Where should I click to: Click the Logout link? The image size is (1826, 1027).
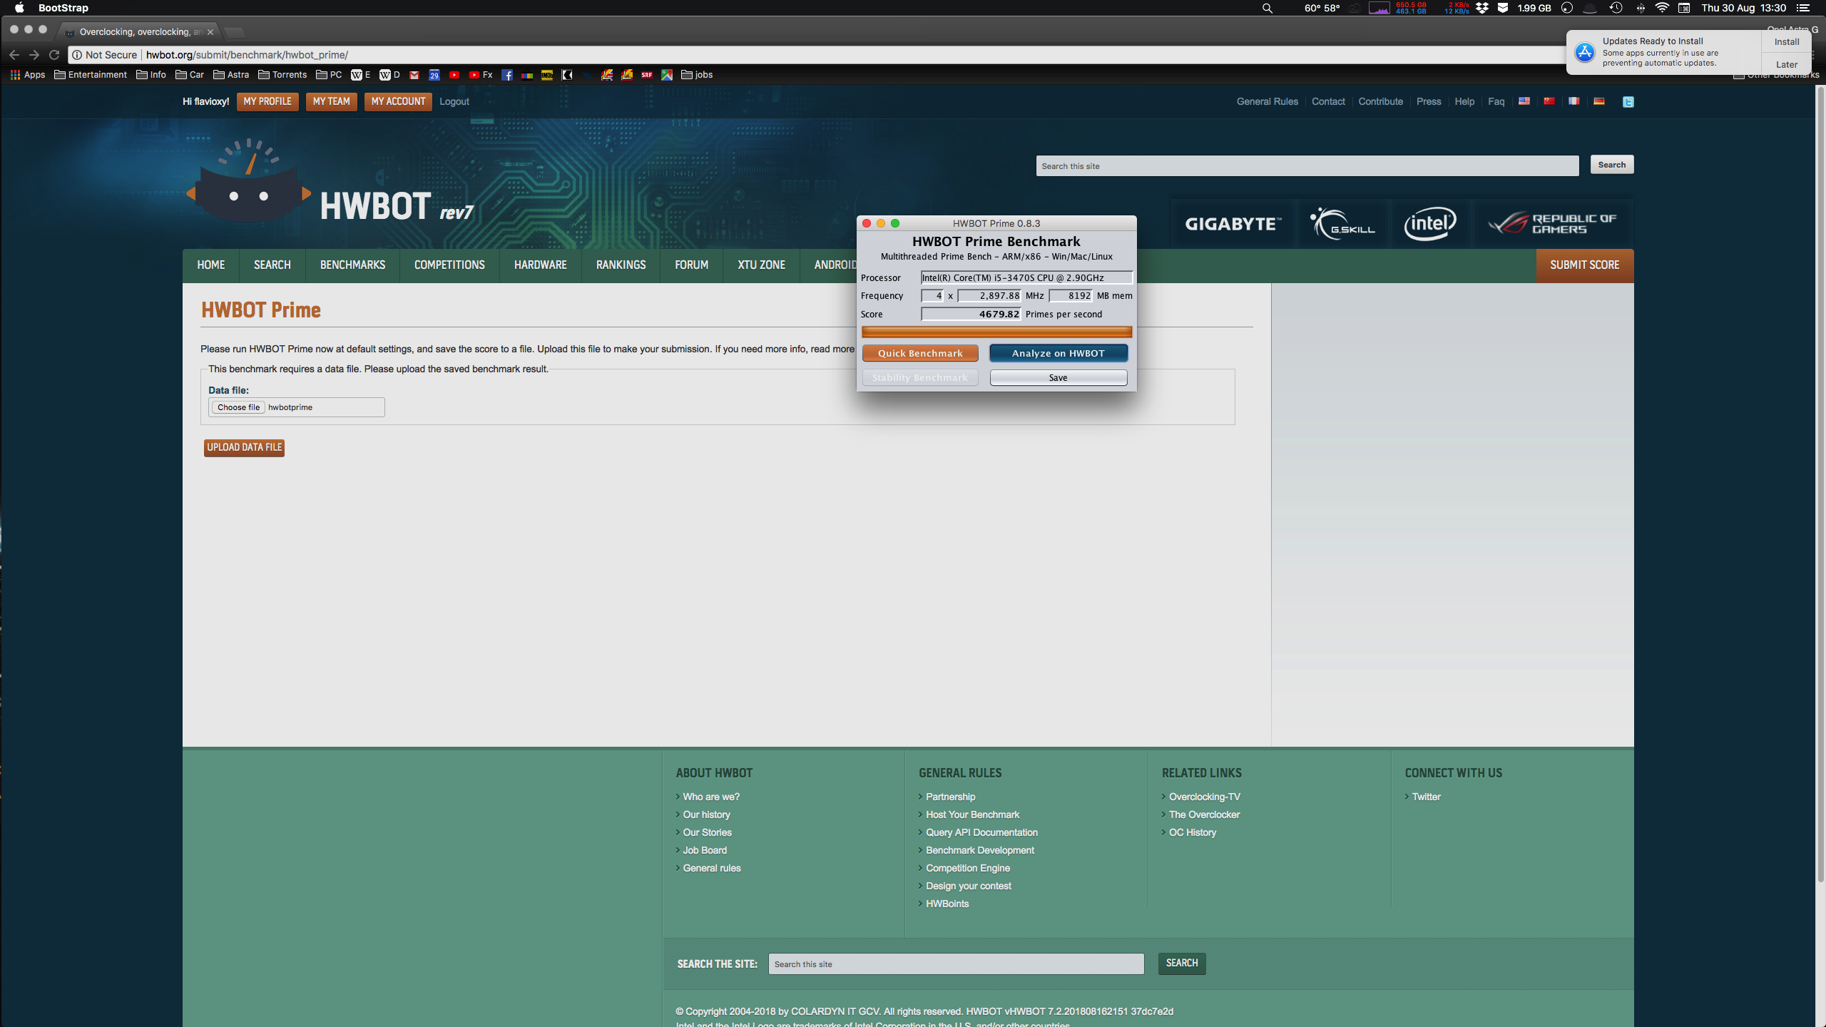coord(454,101)
